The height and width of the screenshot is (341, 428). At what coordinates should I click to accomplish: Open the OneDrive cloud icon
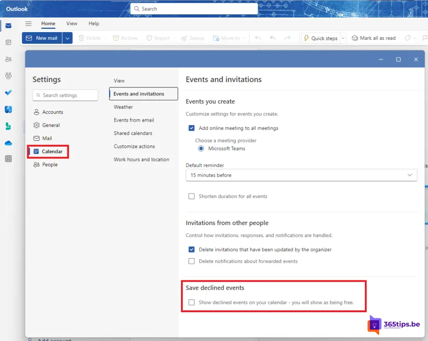(x=8, y=143)
